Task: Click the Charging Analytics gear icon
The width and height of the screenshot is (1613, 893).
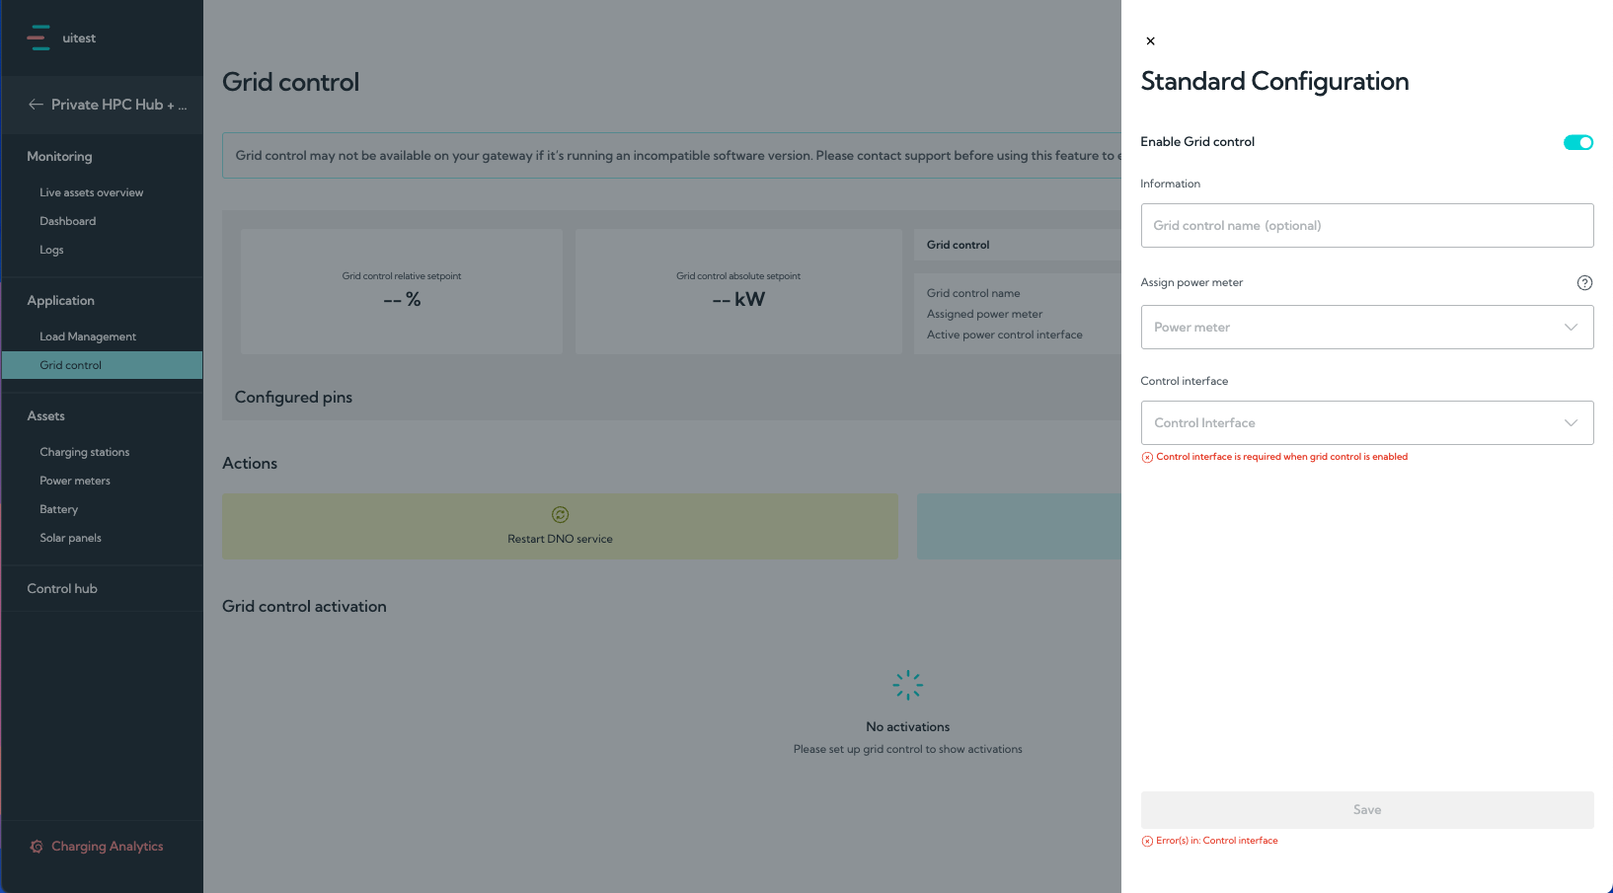Action: [x=37, y=847]
